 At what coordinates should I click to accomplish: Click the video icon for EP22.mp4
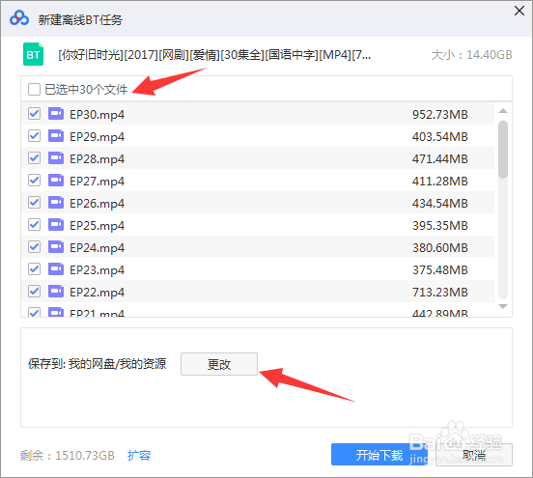[56, 292]
